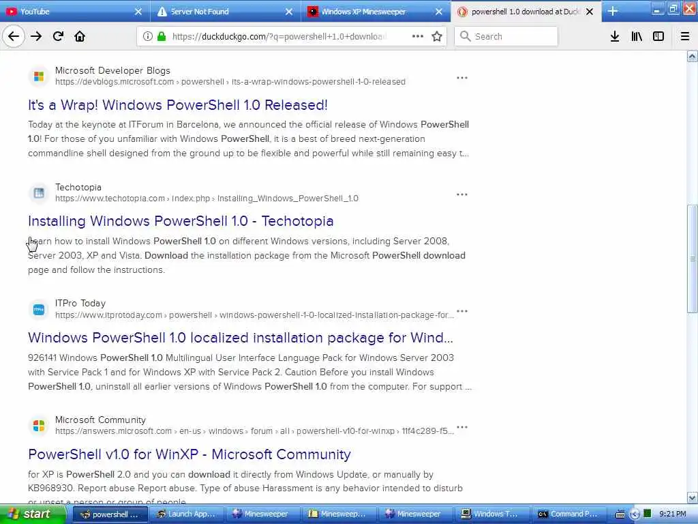Screen dimensions: 698x524
Task: Switch to Windows T... taskbar button
Action: pos(491,514)
